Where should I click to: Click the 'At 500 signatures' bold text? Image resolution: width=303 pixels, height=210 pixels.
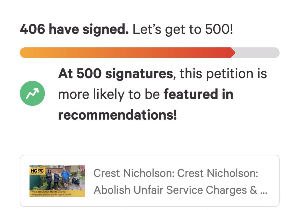tap(116, 73)
